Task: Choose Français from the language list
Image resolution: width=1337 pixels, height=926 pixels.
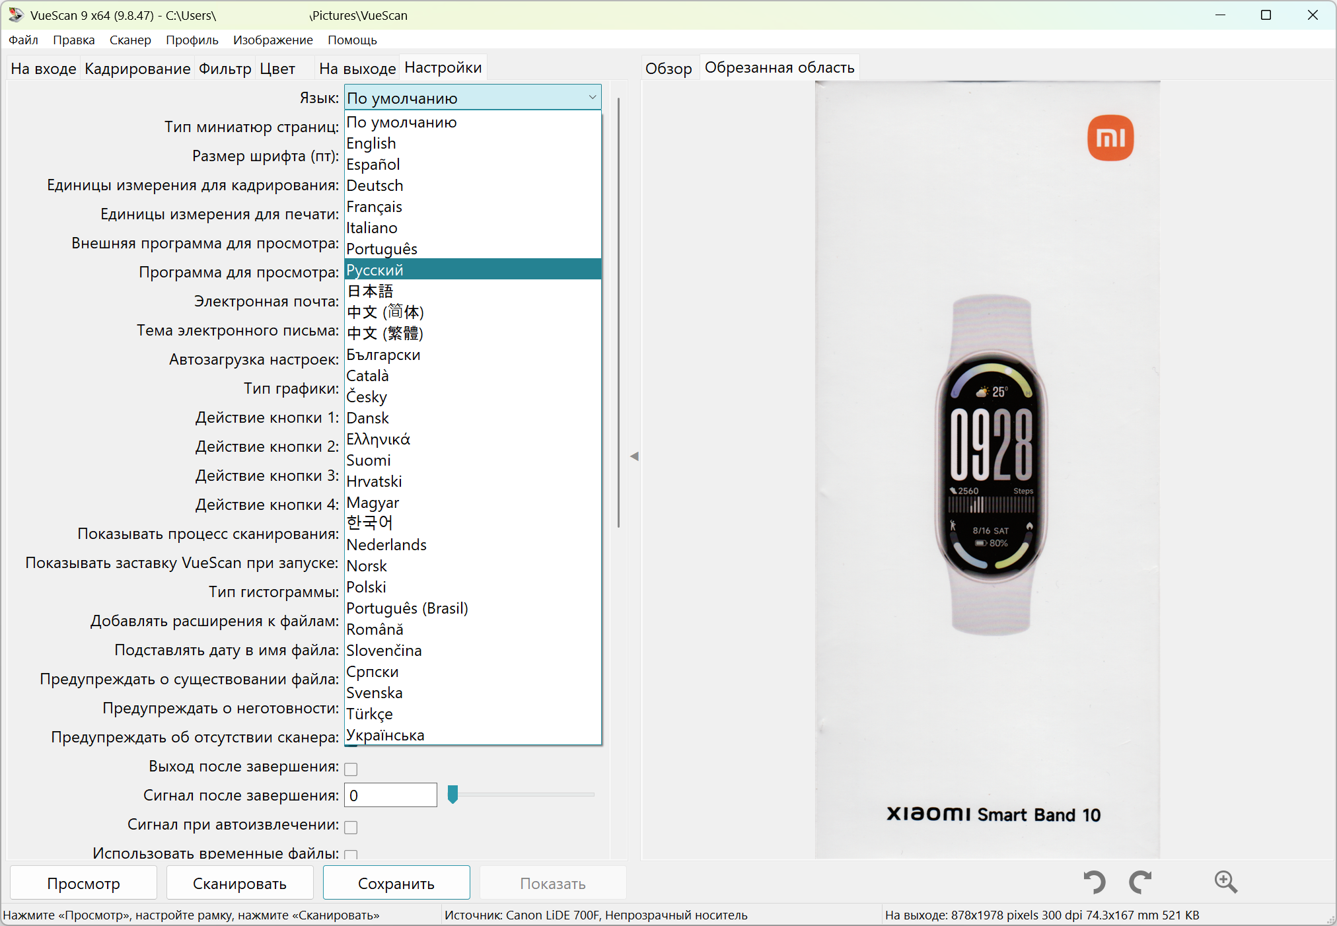Action: (x=473, y=207)
